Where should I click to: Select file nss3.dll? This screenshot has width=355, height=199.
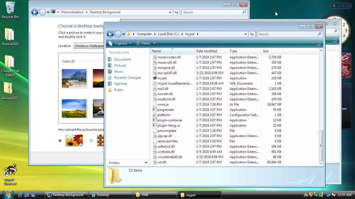click(163, 89)
